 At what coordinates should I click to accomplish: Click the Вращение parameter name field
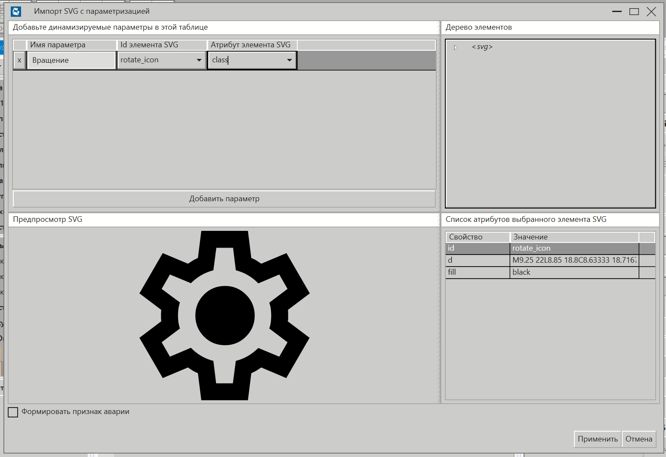(71, 60)
